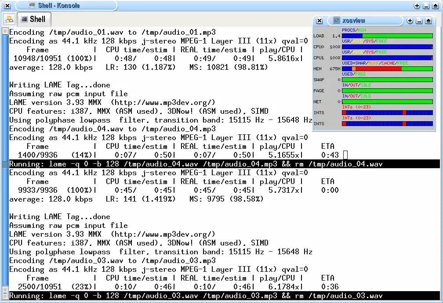The width and height of the screenshot is (443, 303).
Task: Close the Shell - Konsole window
Action: pos(7,6)
